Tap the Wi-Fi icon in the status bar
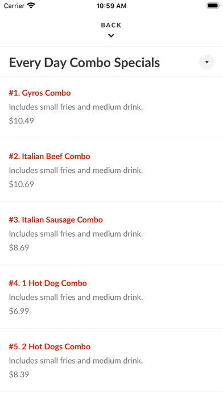 pyautogui.click(x=31, y=6)
